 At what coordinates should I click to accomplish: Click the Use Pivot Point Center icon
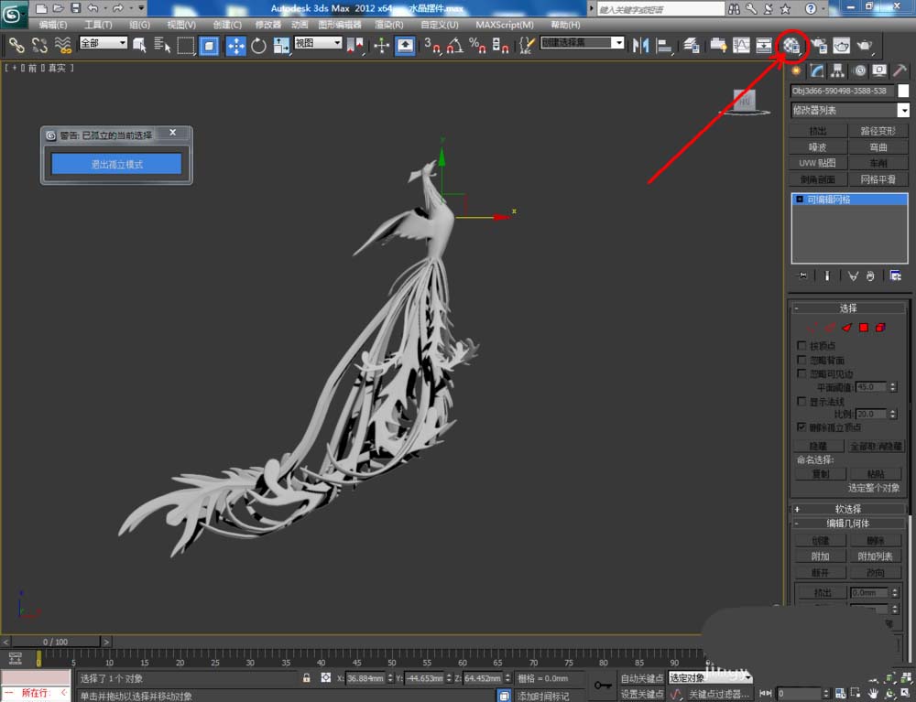coord(354,46)
